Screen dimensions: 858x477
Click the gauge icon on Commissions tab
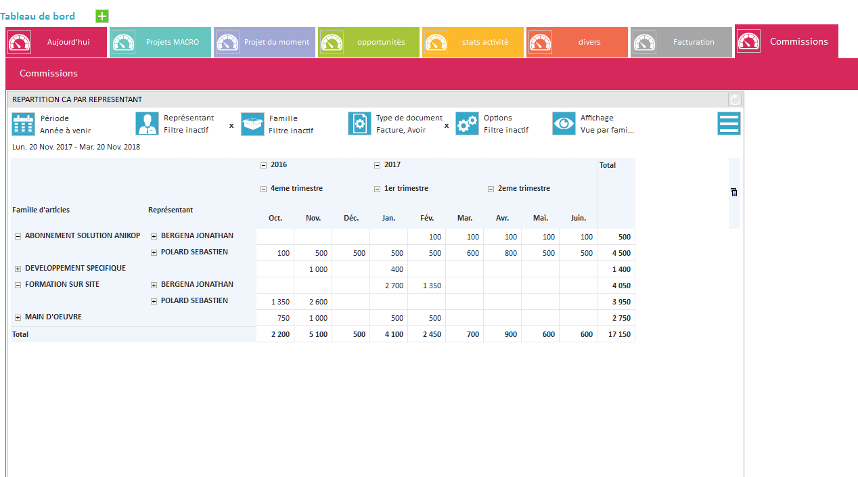[x=749, y=41]
